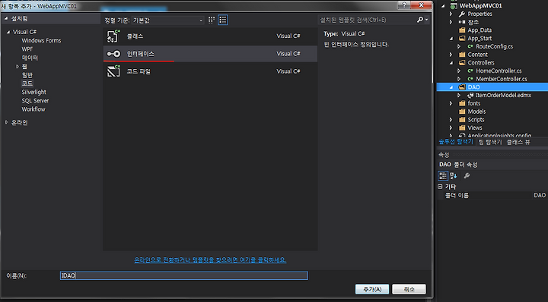Image resolution: width=548 pixels, height=302 pixels.
Task: Select Silverlight category
Action: click(33, 92)
